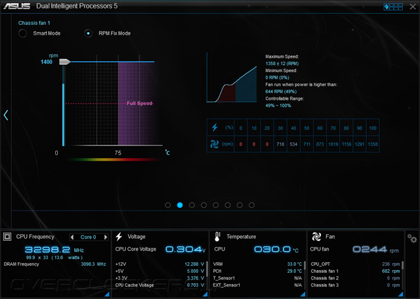Viewport: 420px width, 299px height.
Task: Click the 1358 ± 12 (RPM) maximum speed value
Action: click(282, 64)
